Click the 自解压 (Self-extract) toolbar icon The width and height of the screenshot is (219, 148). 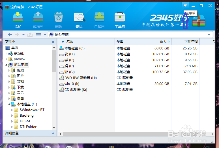[x=99, y=17]
